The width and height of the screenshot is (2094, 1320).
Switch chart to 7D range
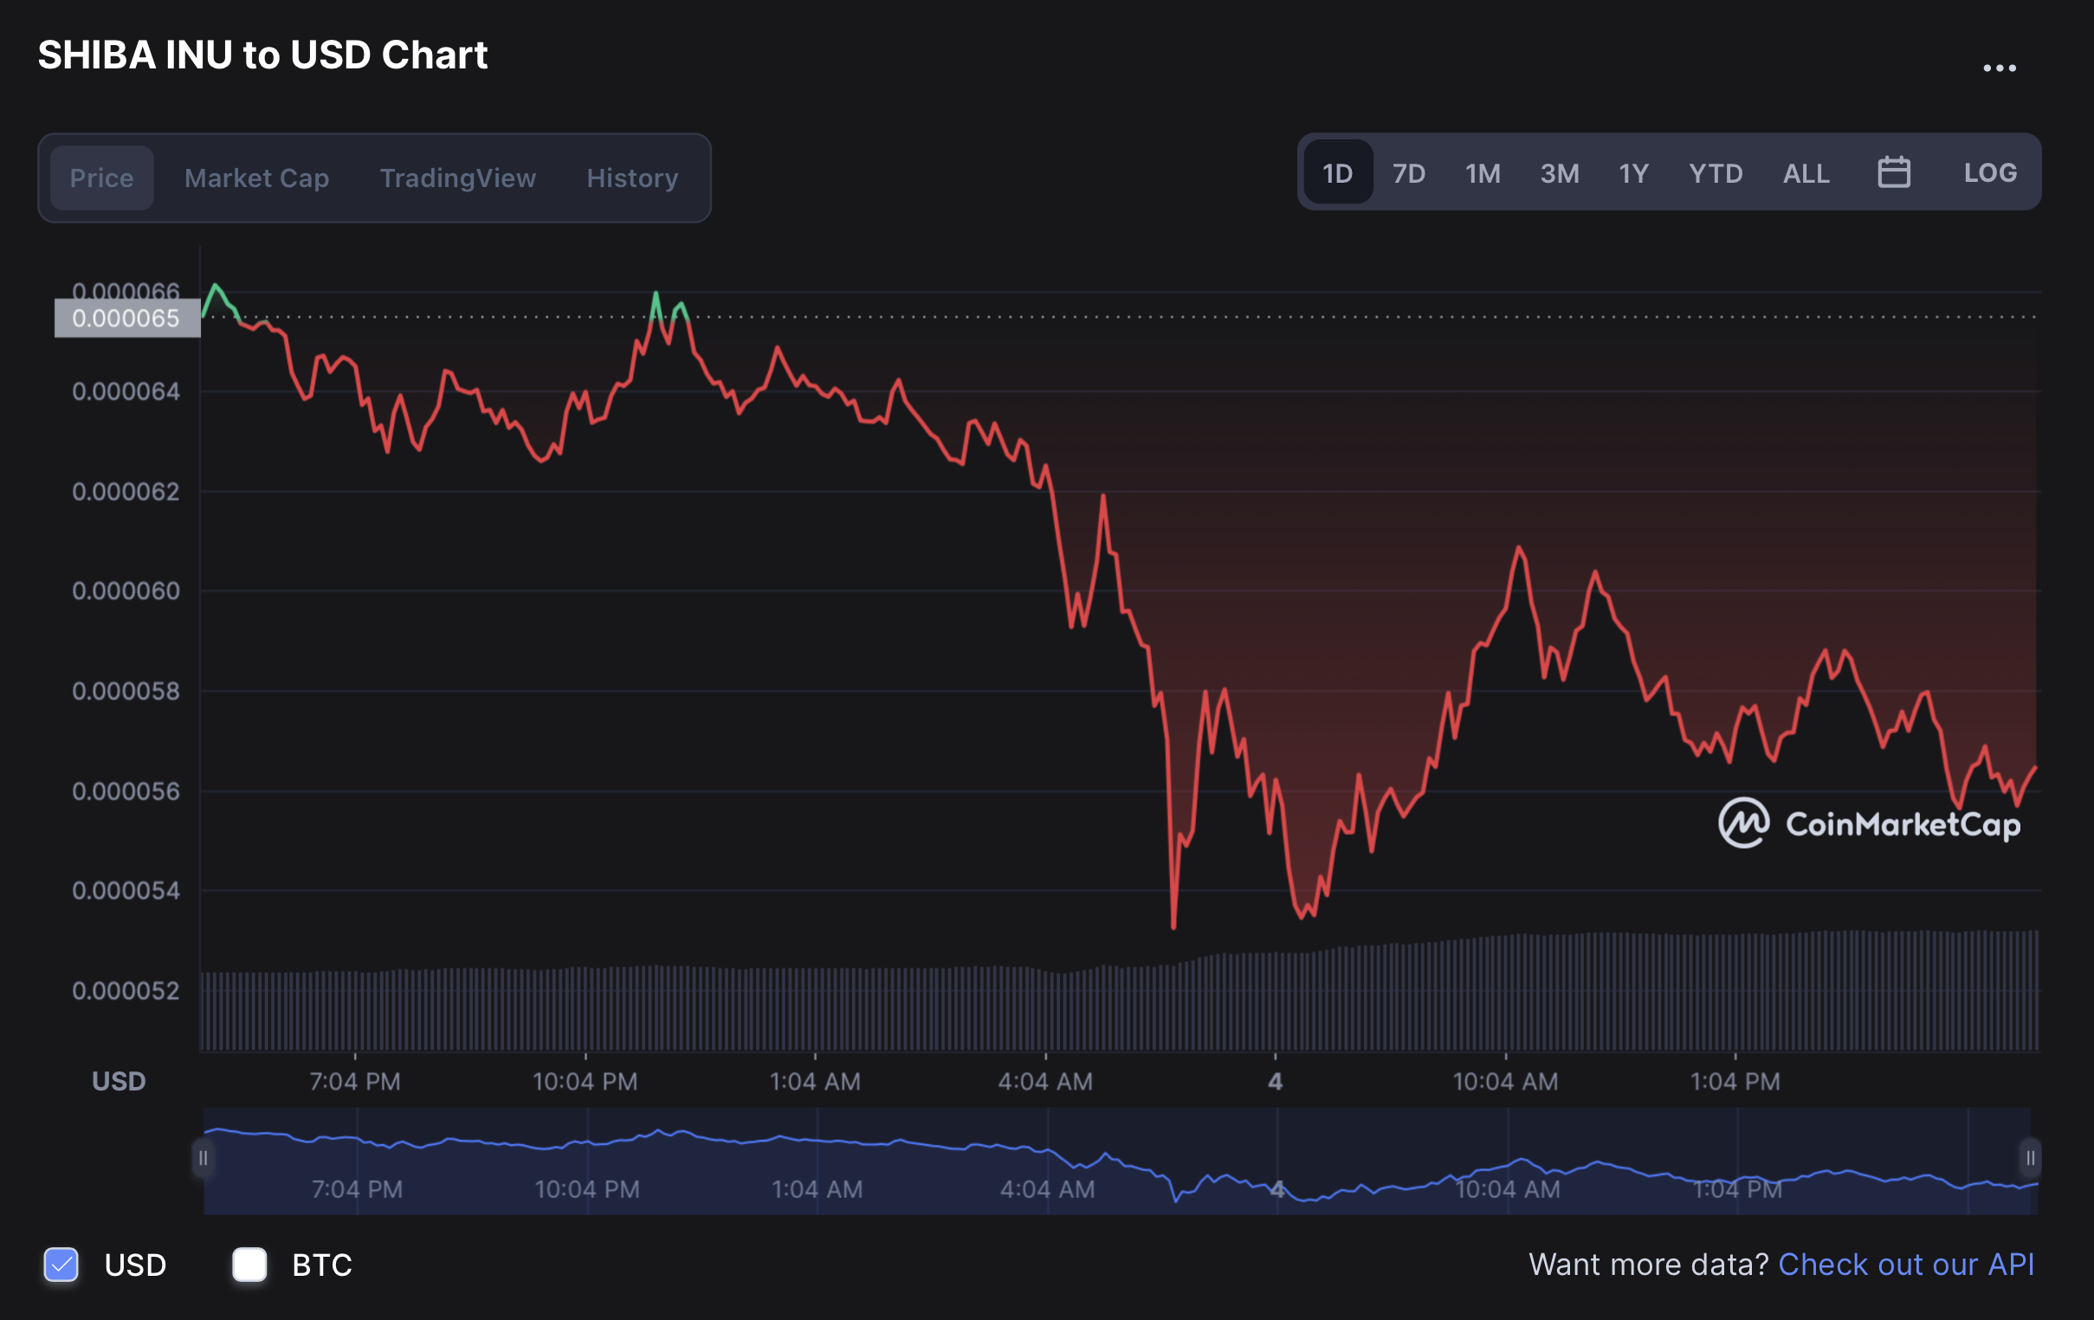point(1409,173)
